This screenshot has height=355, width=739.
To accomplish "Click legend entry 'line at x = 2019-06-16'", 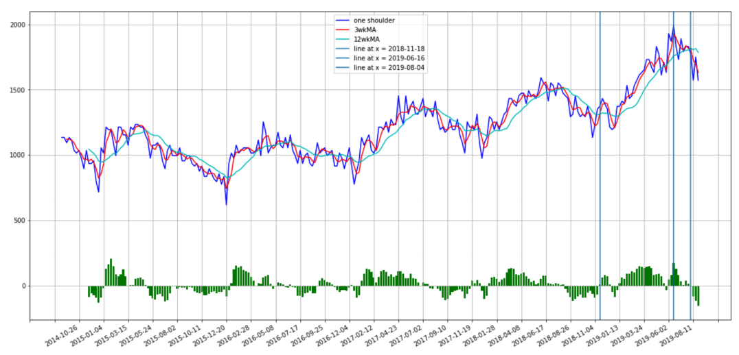I will [x=390, y=58].
